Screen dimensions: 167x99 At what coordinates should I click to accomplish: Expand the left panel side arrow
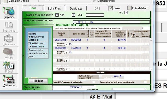click(23, 56)
